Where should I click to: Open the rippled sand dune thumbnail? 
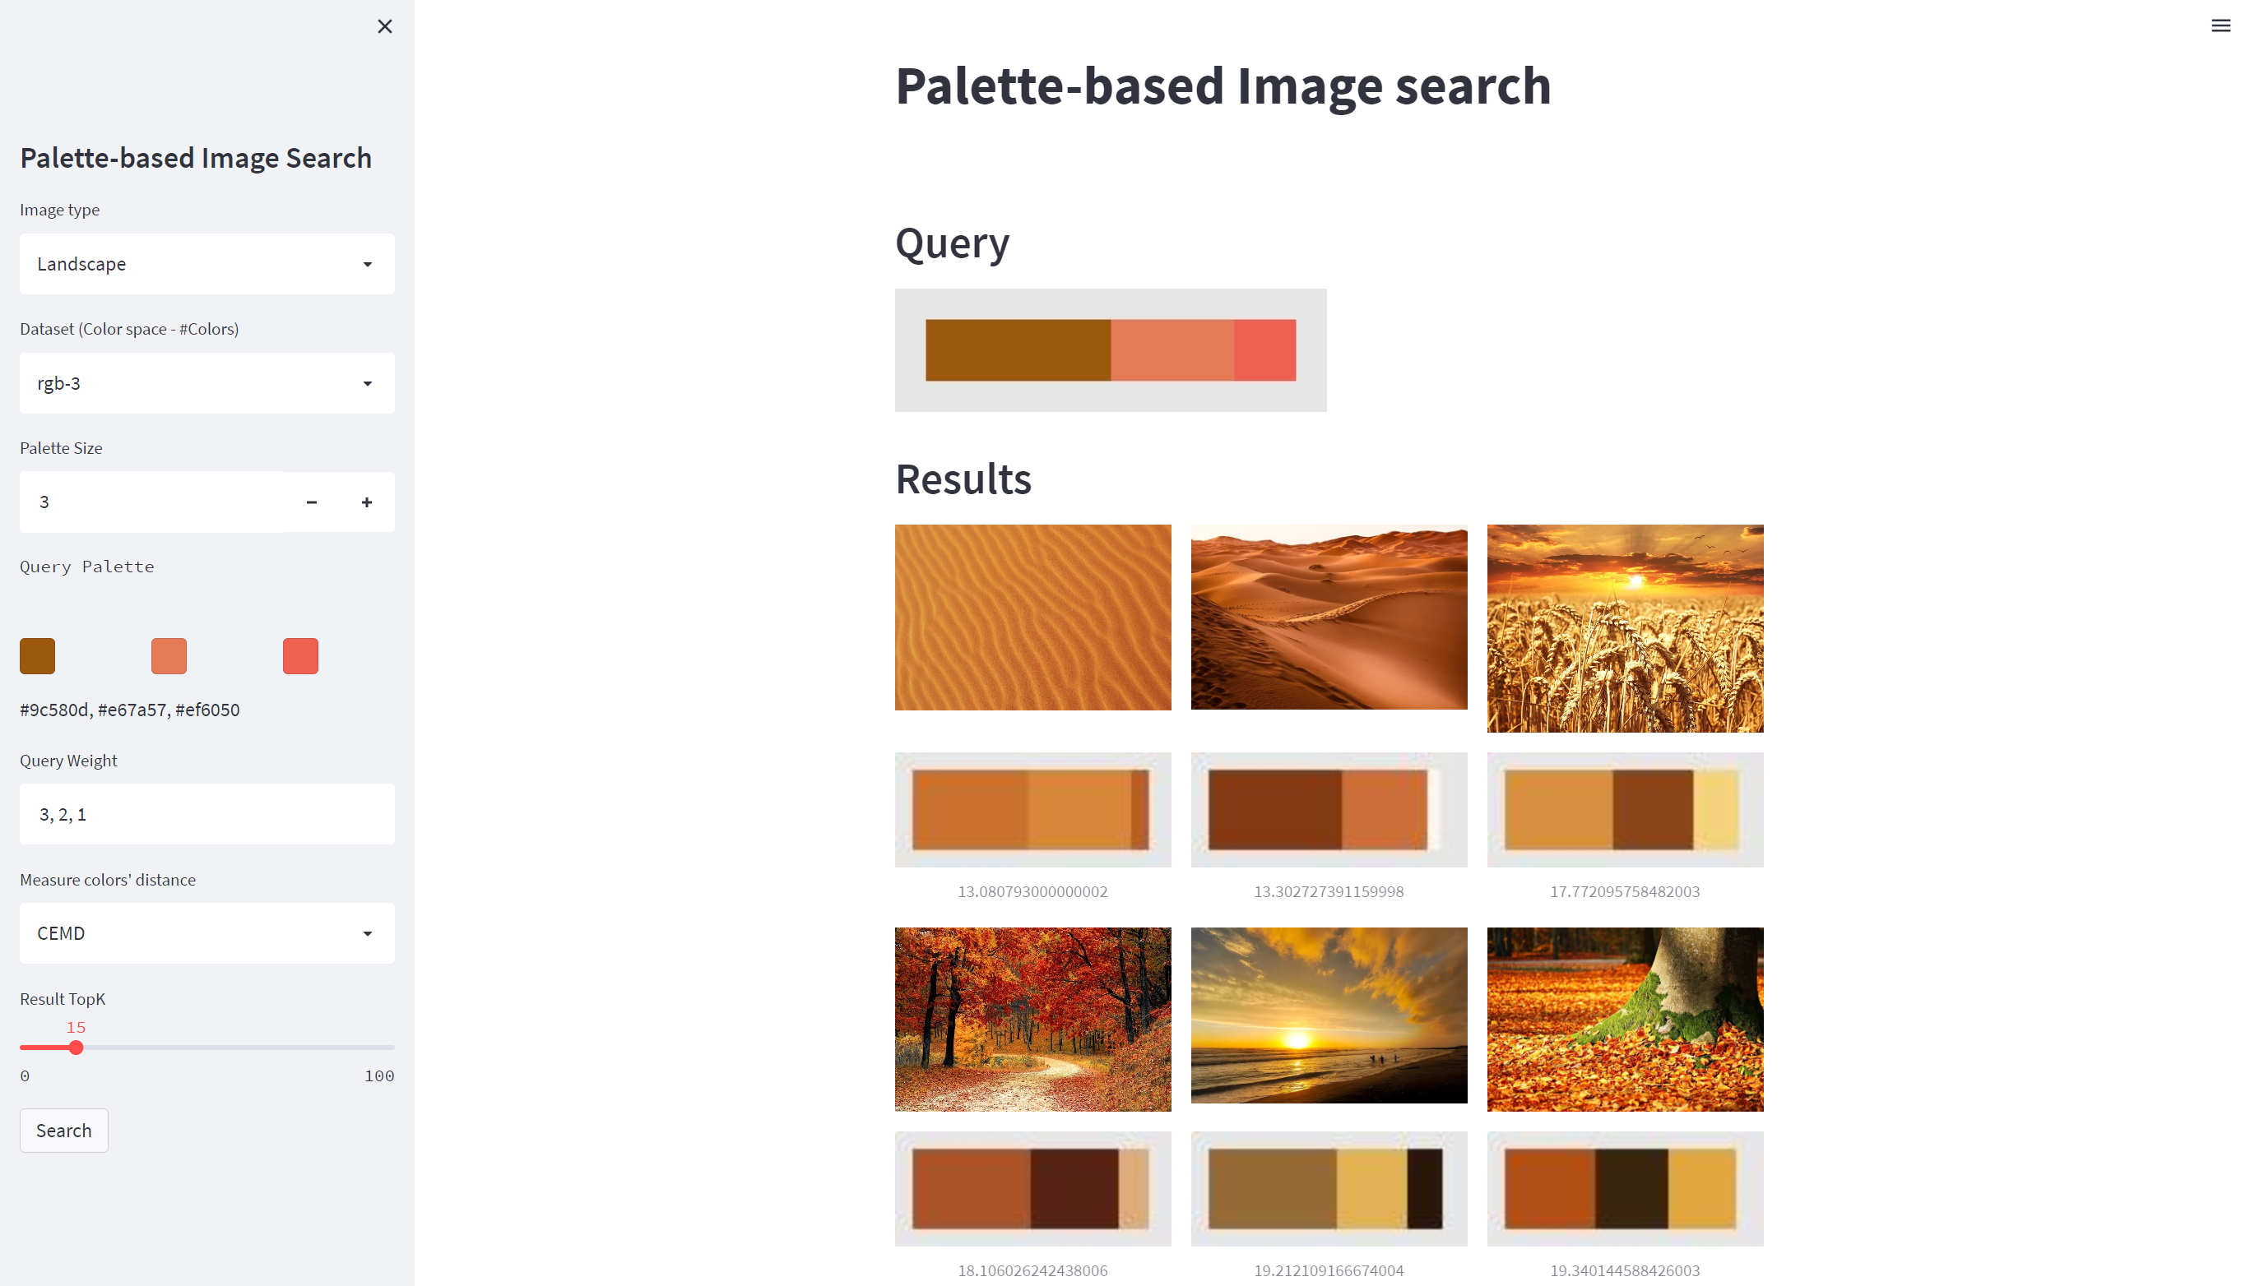(x=1033, y=618)
